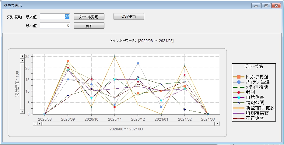Click the 最大値 input field
Screen dimensions: 284x145
pos(55,16)
